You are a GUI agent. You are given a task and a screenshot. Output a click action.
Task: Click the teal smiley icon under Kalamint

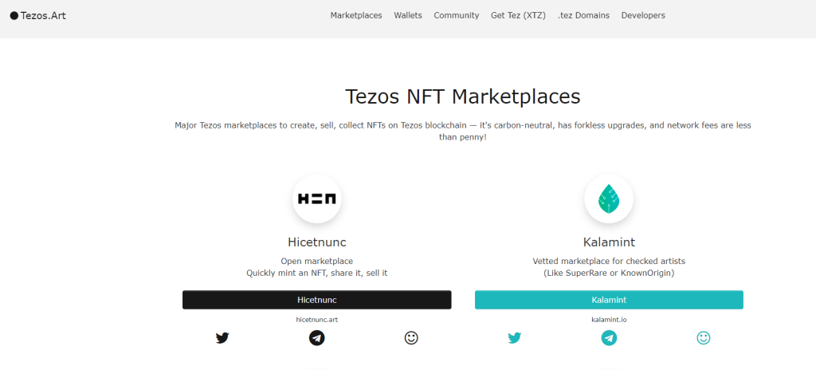704,338
